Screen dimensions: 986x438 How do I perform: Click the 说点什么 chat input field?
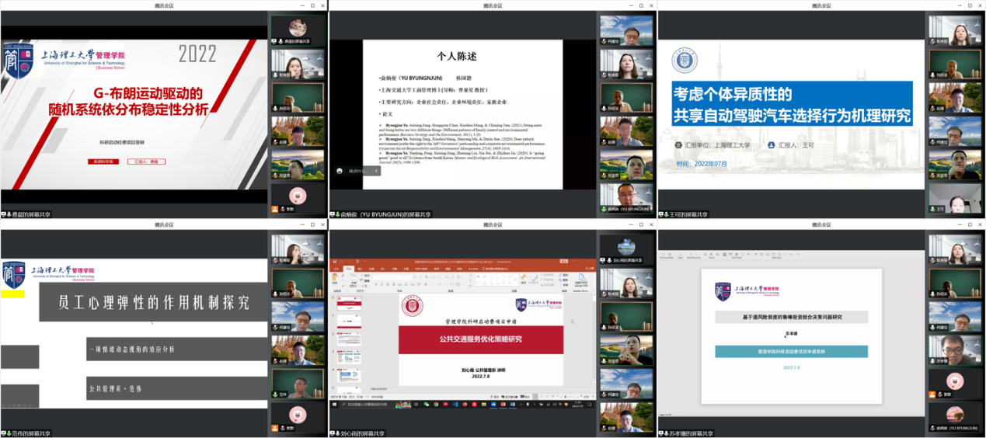point(359,171)
